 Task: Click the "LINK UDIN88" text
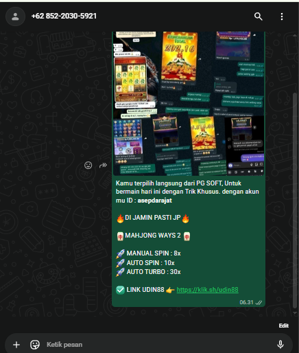click(145, 290)
